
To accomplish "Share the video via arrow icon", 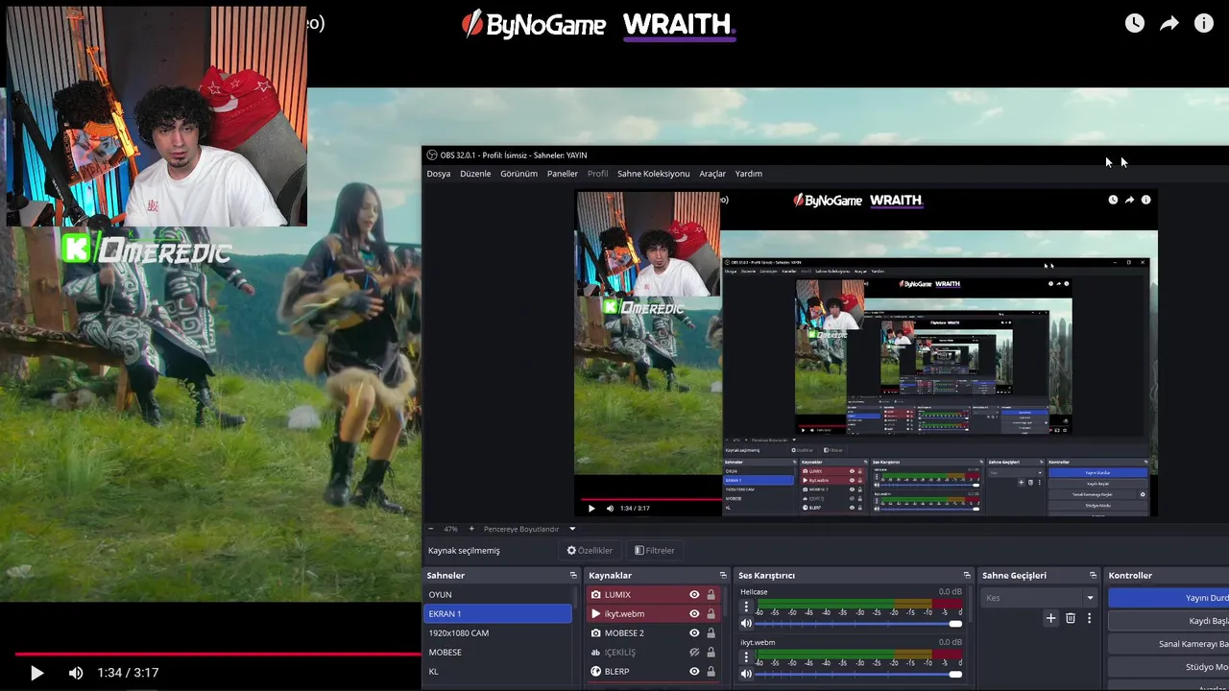I will click(x=1169, y=24).
